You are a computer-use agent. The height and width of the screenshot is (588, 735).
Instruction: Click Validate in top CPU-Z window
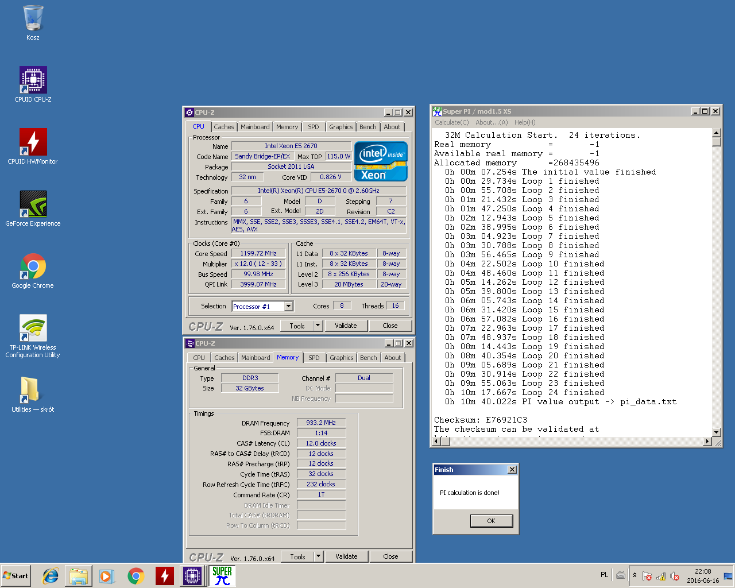(x=346, y=326)
